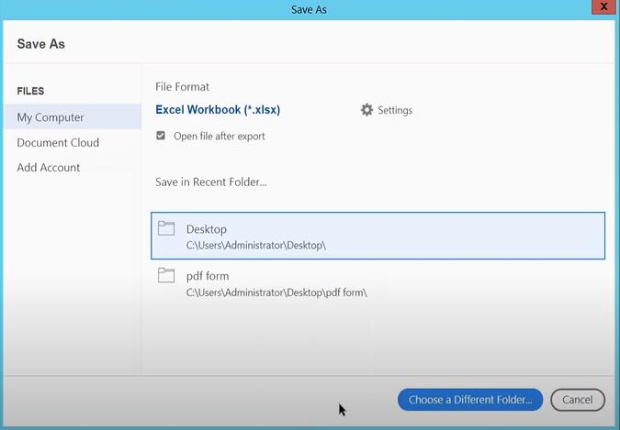The height and width of the screenshot is (430, 620).
Task: Click the Save in Recent Folder heading
Action: (x=211, y=182)
